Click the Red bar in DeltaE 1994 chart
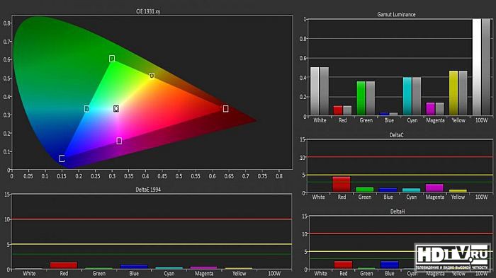The height and width of the screenshot is (278, 496). [64, 265]
